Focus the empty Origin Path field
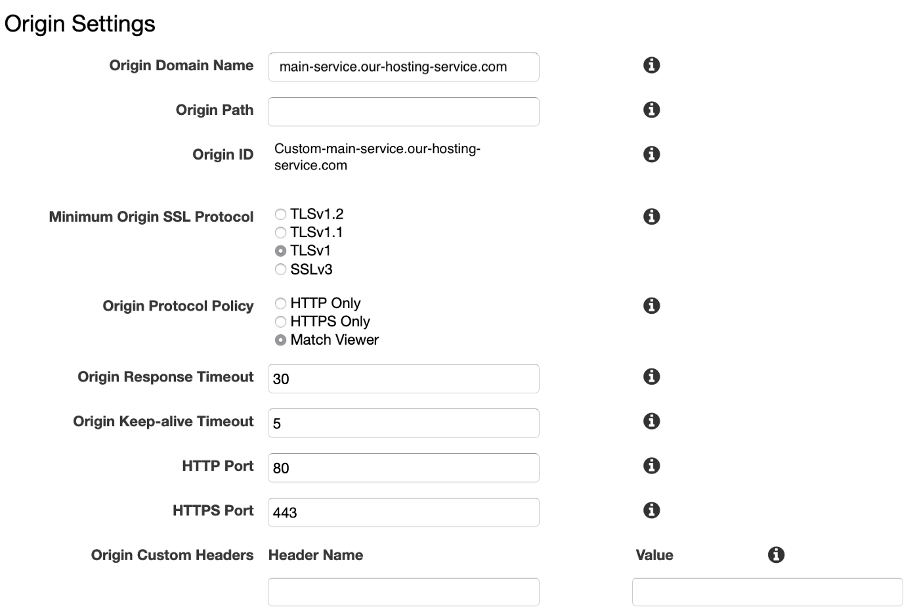Image resolution: width=919 pixels, height=616 pixels. click(x=403, y=112)
